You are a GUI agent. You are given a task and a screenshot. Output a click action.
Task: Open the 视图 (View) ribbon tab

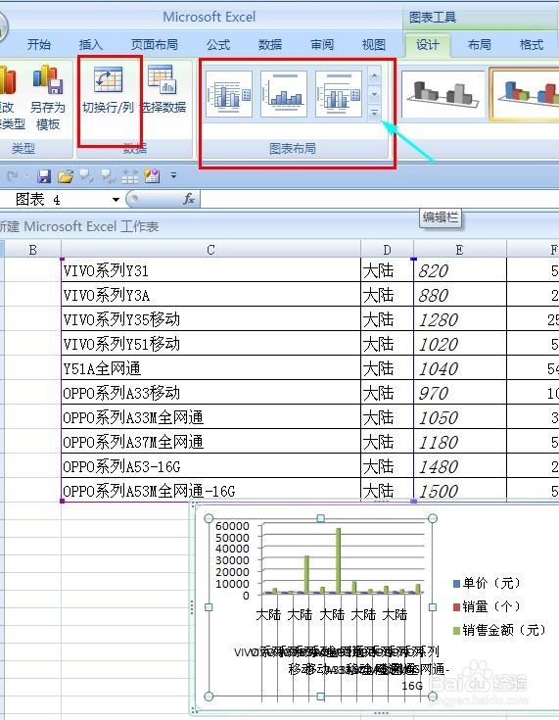click(x=374, y=44)
